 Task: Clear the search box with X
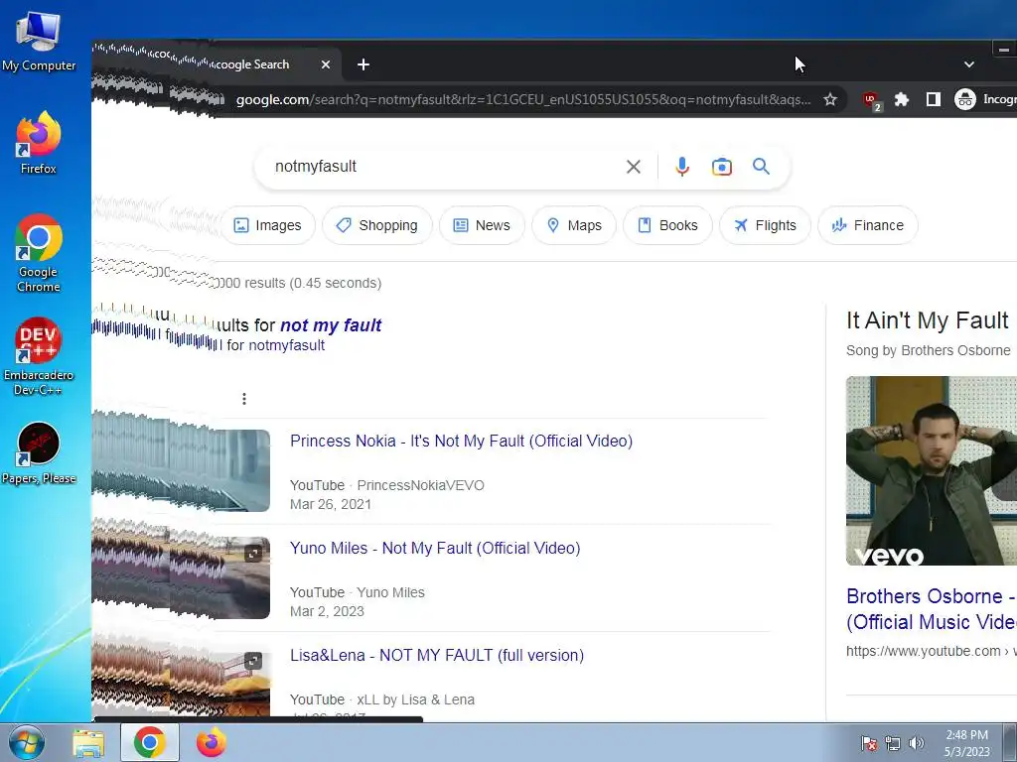[634, 167]
